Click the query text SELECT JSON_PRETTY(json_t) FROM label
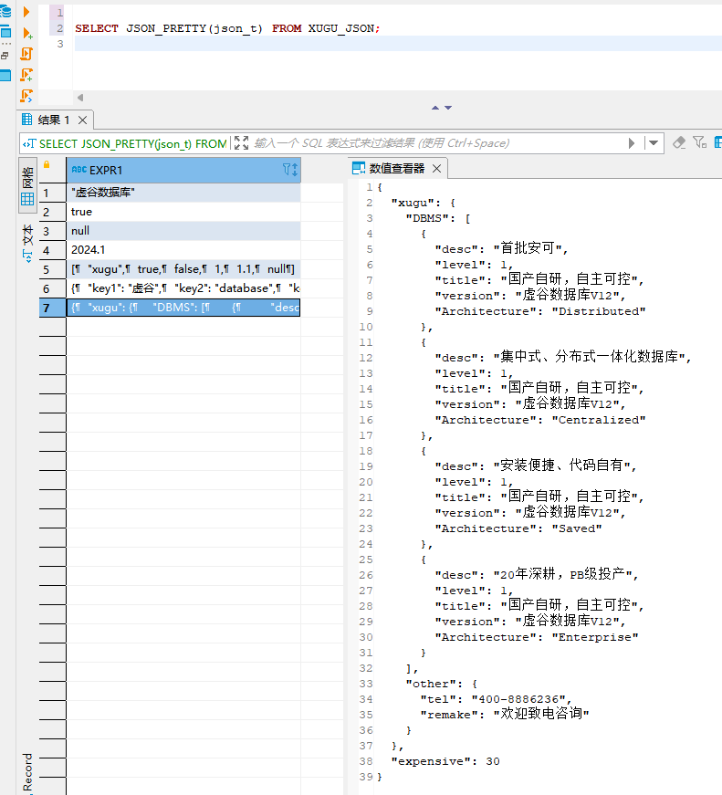This screenshot has width=722, height=795. click(133, 143)
